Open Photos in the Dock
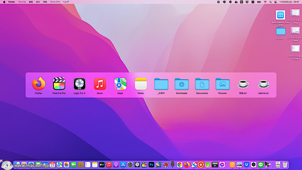 [x=66, y=165]
